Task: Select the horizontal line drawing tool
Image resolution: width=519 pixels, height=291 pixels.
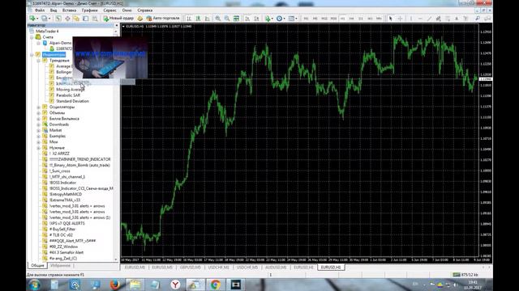Action: click(420, 19)
